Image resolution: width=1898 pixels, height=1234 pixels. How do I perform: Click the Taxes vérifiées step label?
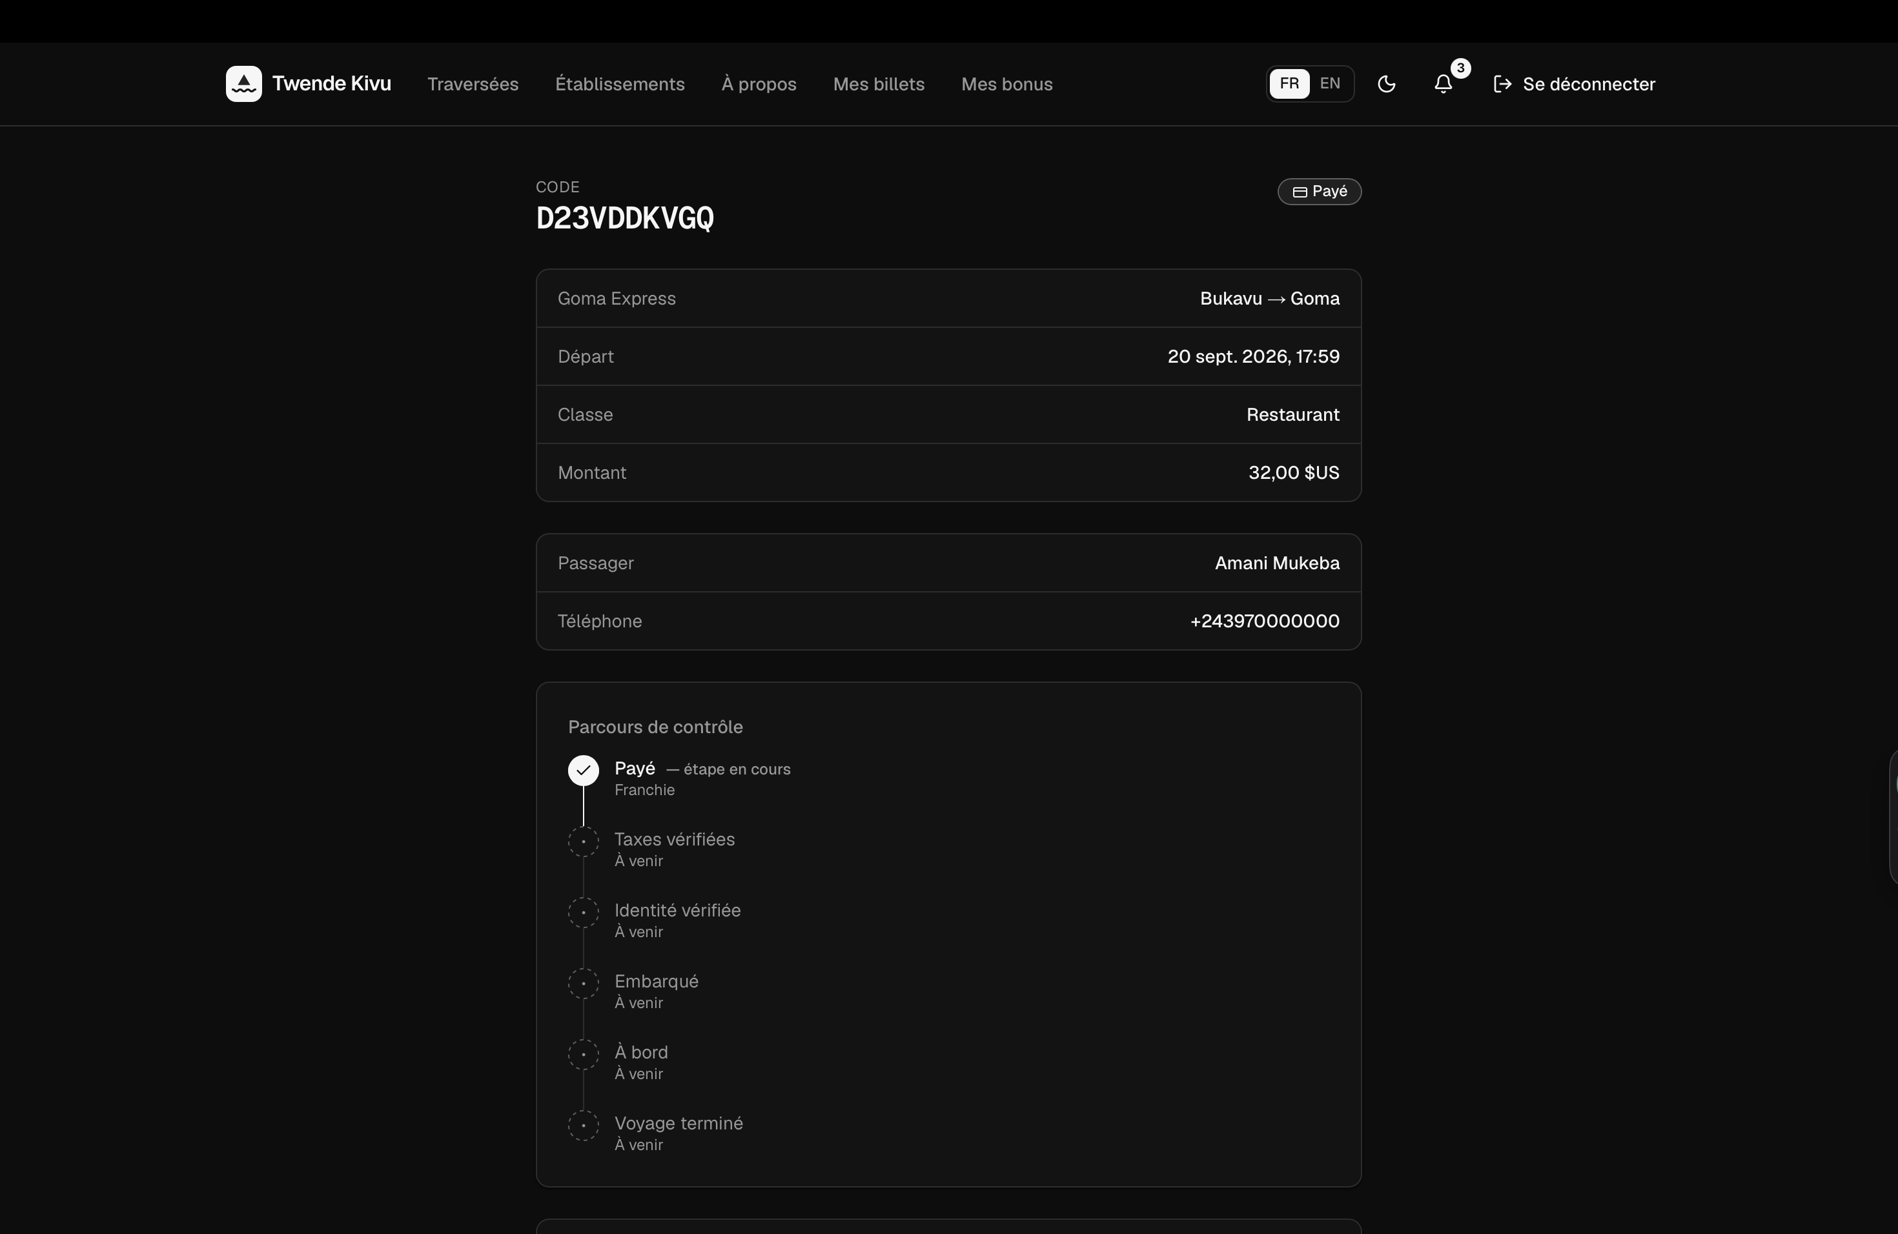tap(675, 840)
